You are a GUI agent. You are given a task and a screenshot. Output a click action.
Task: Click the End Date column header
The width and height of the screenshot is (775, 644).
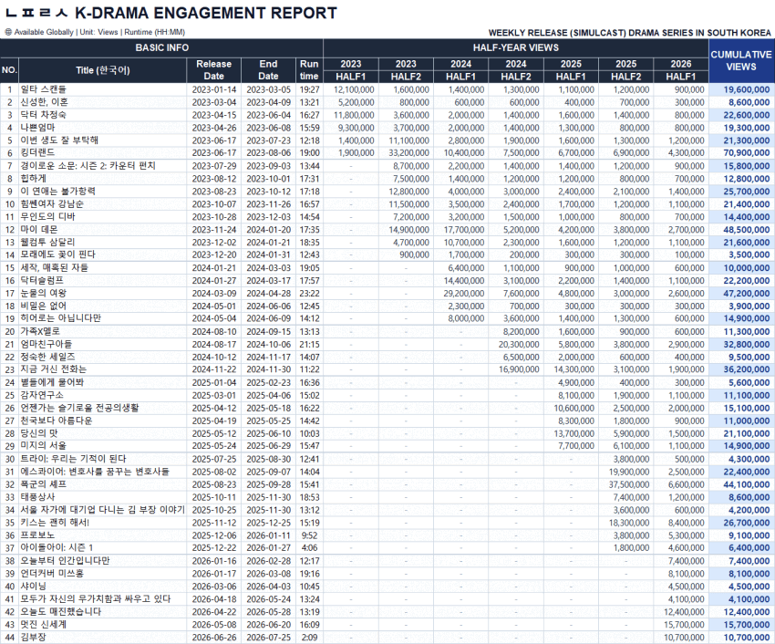point(268,70)
